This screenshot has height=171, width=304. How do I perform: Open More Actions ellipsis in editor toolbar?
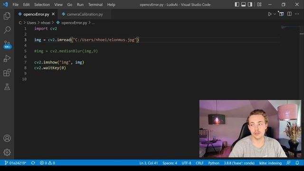tap(297, 14)
